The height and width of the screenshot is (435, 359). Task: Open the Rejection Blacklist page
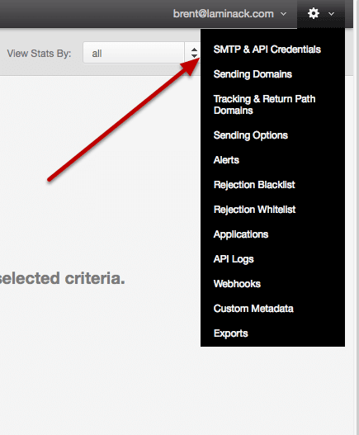(x=254, y=185)
